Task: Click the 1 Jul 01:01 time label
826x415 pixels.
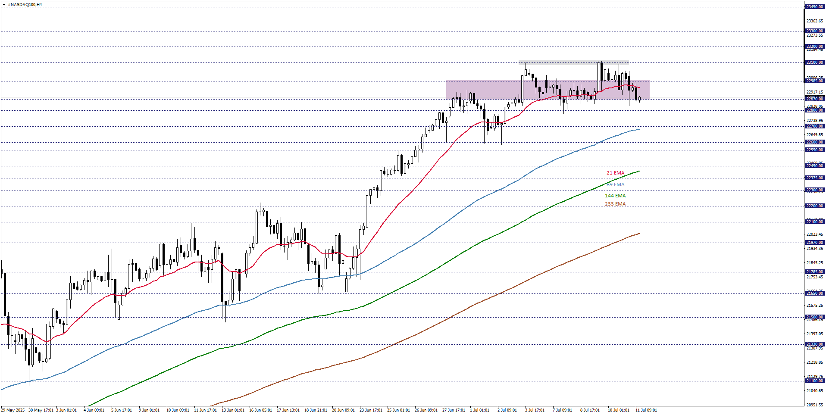Action: coord(480,410)
